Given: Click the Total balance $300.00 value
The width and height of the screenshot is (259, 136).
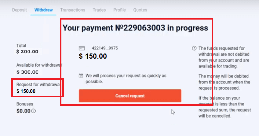Looking at the screenshot, I should click(27, 52).
